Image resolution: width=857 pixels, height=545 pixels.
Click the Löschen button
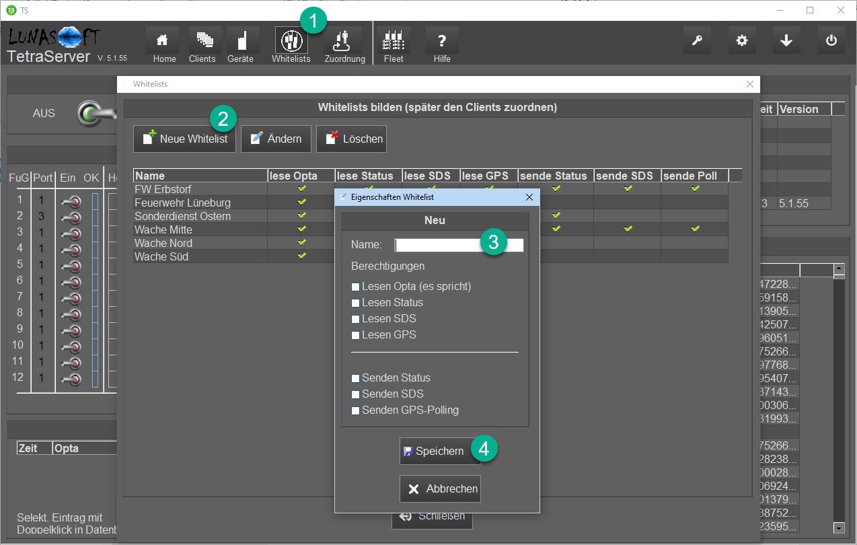click(351, 139)
